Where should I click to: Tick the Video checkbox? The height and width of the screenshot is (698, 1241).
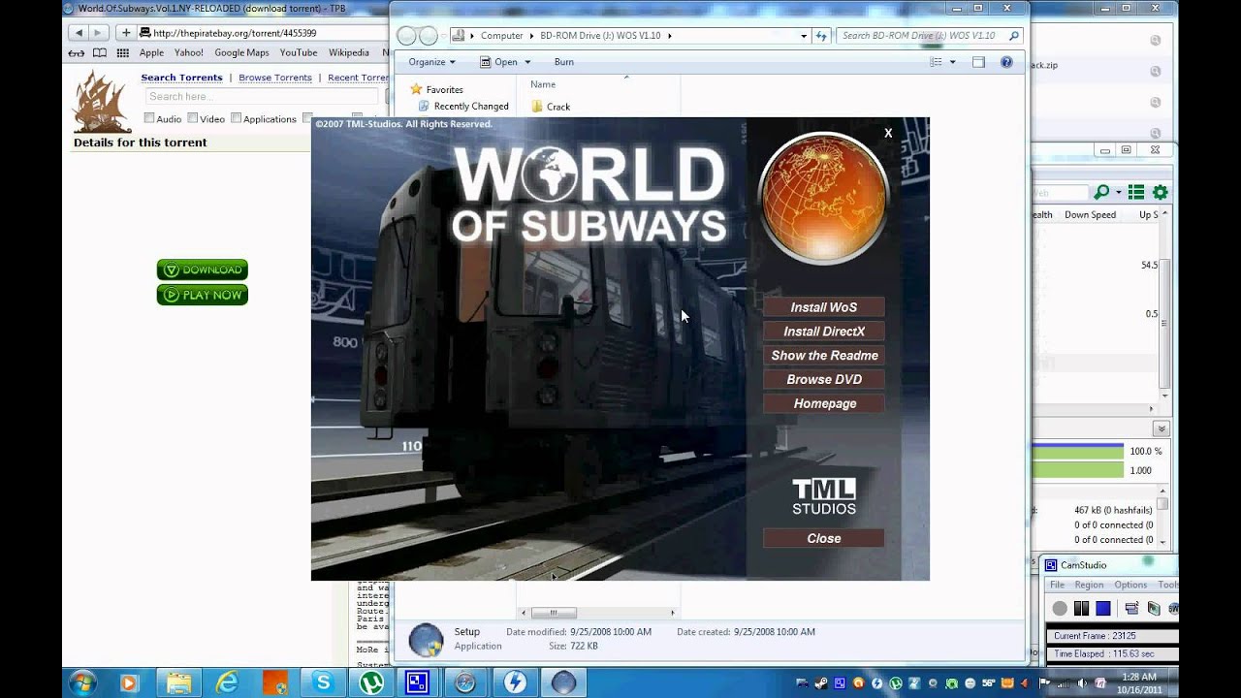193,118
